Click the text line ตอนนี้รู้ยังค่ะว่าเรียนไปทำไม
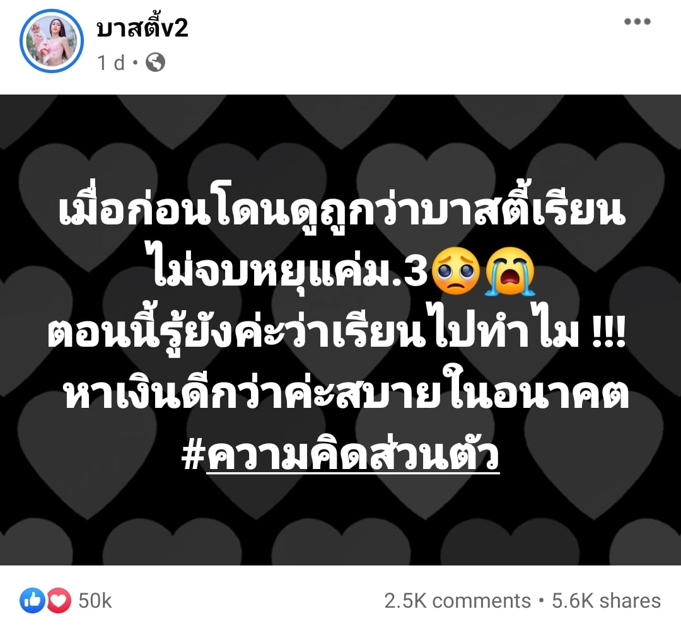Viewport: 681px width, 626px height. coord(313,332)
